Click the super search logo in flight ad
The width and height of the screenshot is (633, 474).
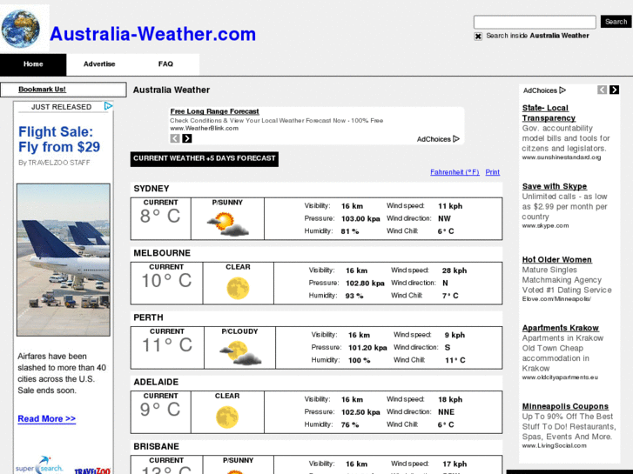[39, 465]
